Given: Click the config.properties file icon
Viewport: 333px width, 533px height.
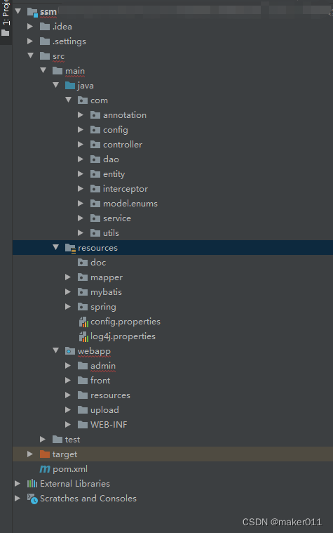Looking at the screenshot, I should click(83, 322).
